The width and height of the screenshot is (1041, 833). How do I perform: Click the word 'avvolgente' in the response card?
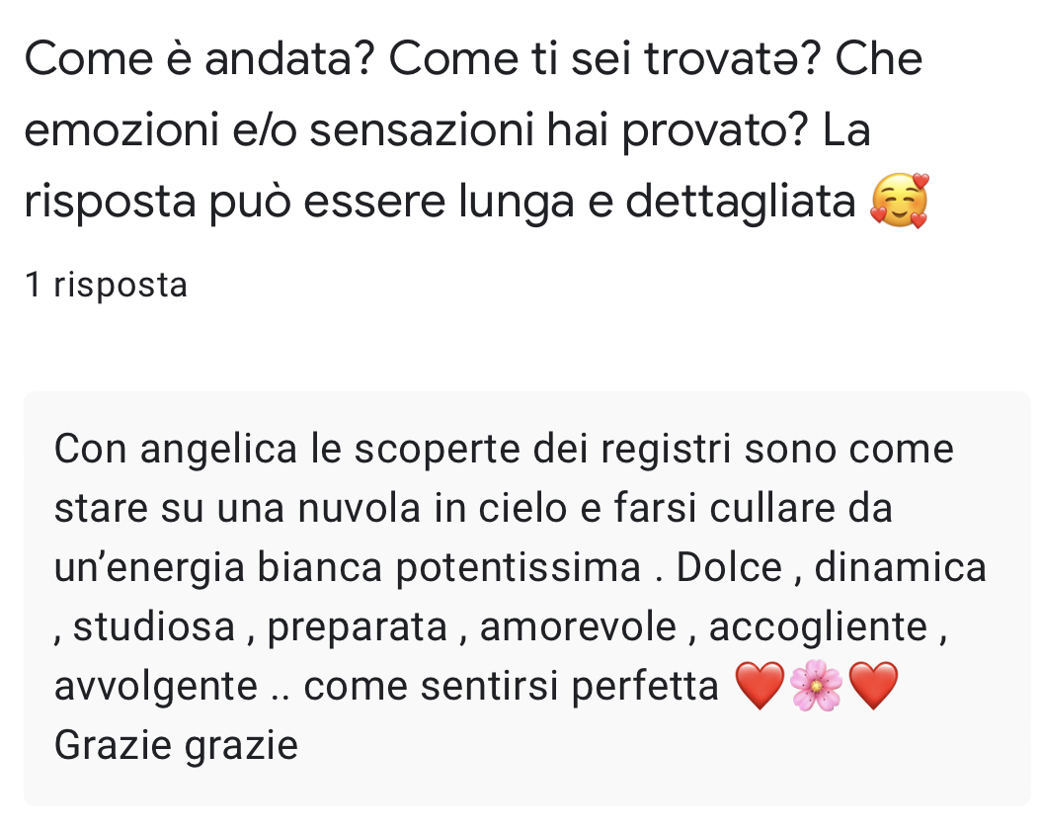point(156,687)
